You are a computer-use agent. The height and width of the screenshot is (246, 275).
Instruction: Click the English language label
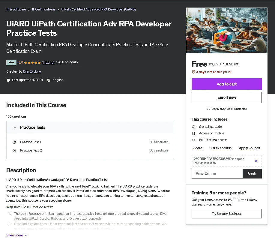pos(58,80)
